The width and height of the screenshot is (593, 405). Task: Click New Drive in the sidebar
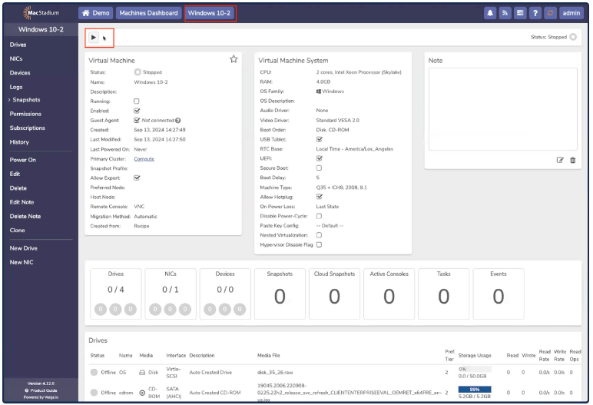[x=24, y=248]
